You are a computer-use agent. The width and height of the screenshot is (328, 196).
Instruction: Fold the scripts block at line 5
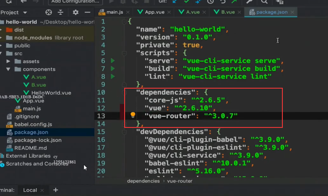124,53
